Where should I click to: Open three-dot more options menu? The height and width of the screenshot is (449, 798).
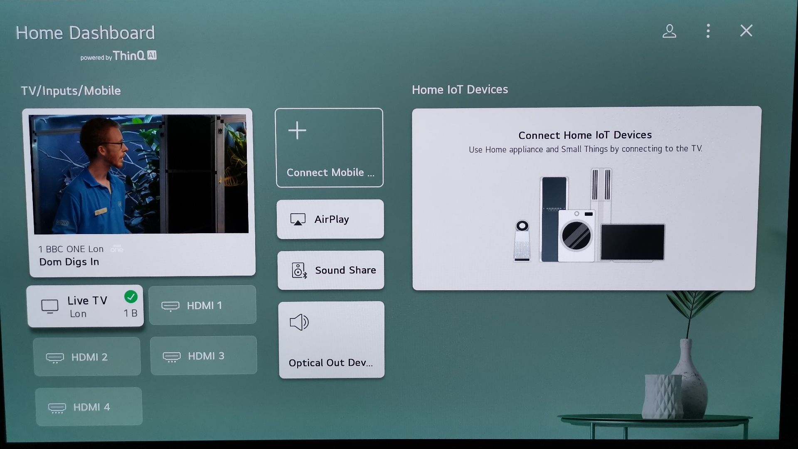(x=707, y=30)
